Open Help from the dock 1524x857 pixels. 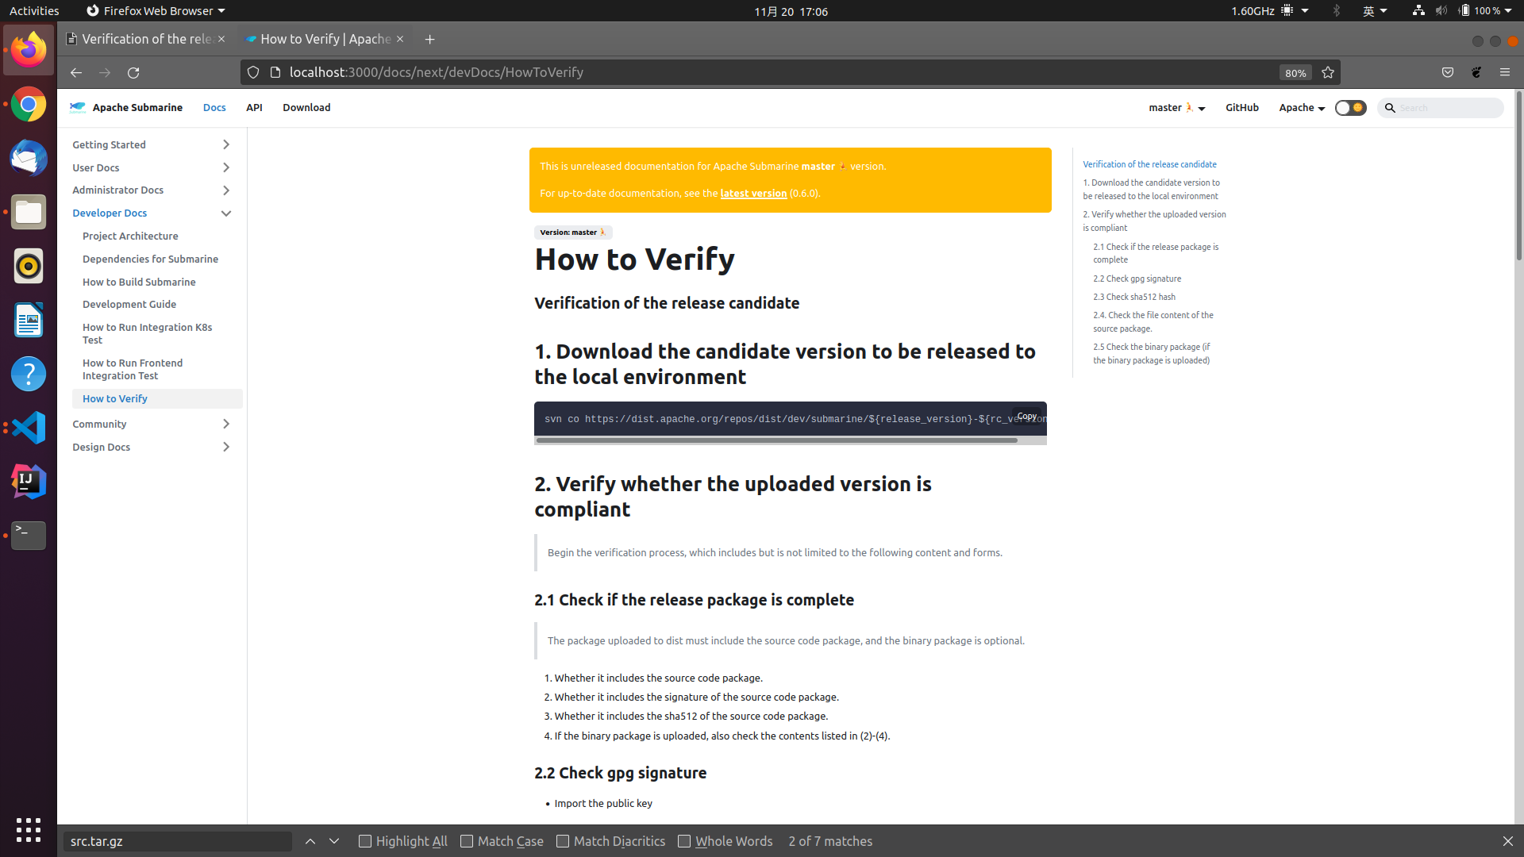point(29,374)
